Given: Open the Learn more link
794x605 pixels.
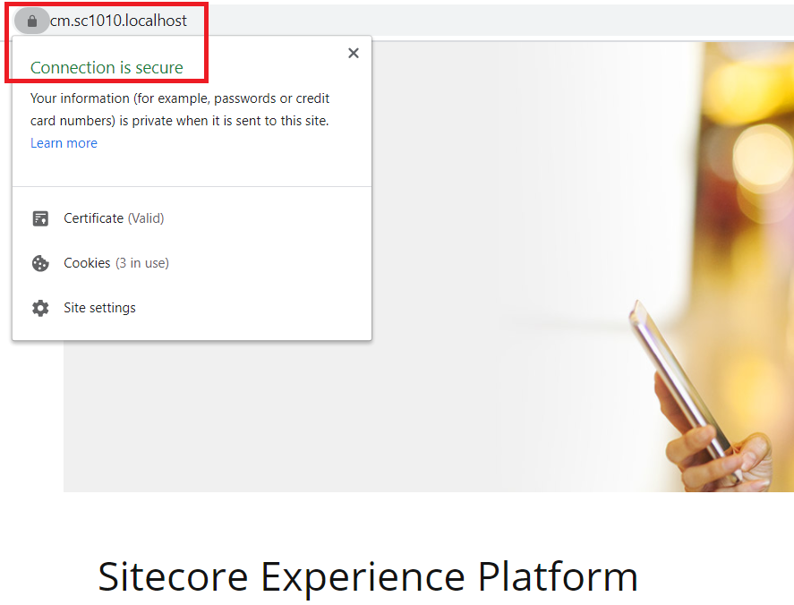Looking at the screenshot, I should point(64,143).
